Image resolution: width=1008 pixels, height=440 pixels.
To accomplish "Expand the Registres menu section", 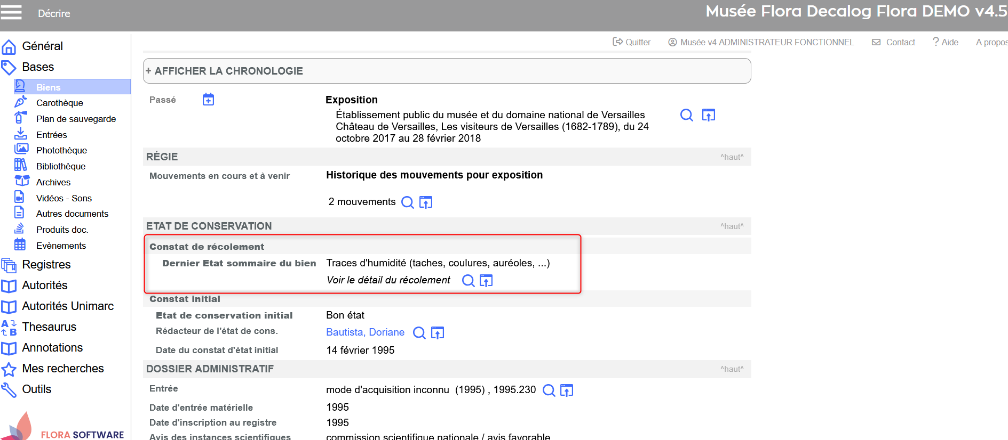I will (46, 265).
